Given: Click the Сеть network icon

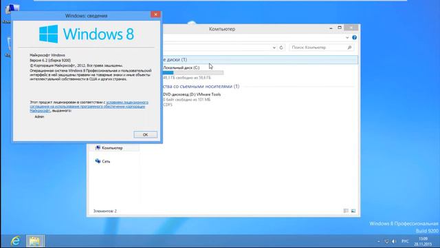Looking at the screenshot, I should click(x=98, y=161).
